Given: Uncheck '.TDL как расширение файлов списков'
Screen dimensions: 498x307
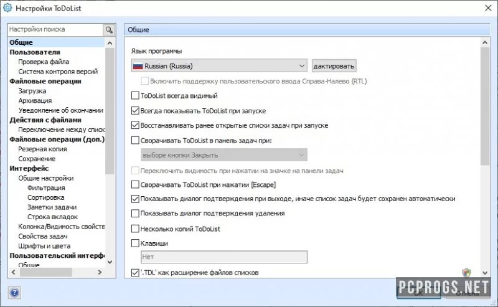Looking at the screenshot, I should click(x=135, y=272).
